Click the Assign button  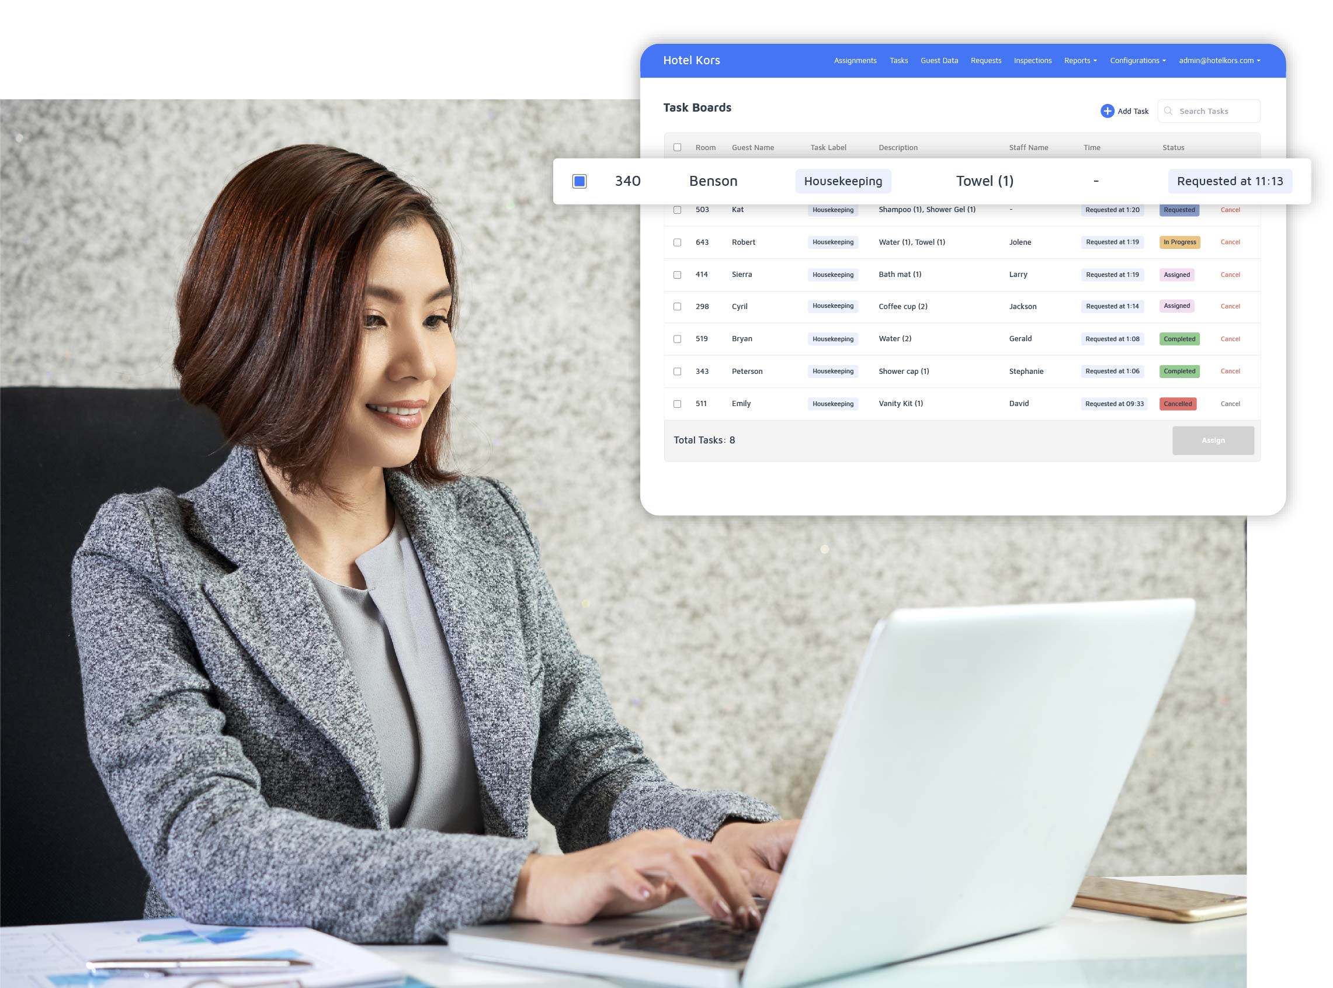click(x=1213, y=440)
